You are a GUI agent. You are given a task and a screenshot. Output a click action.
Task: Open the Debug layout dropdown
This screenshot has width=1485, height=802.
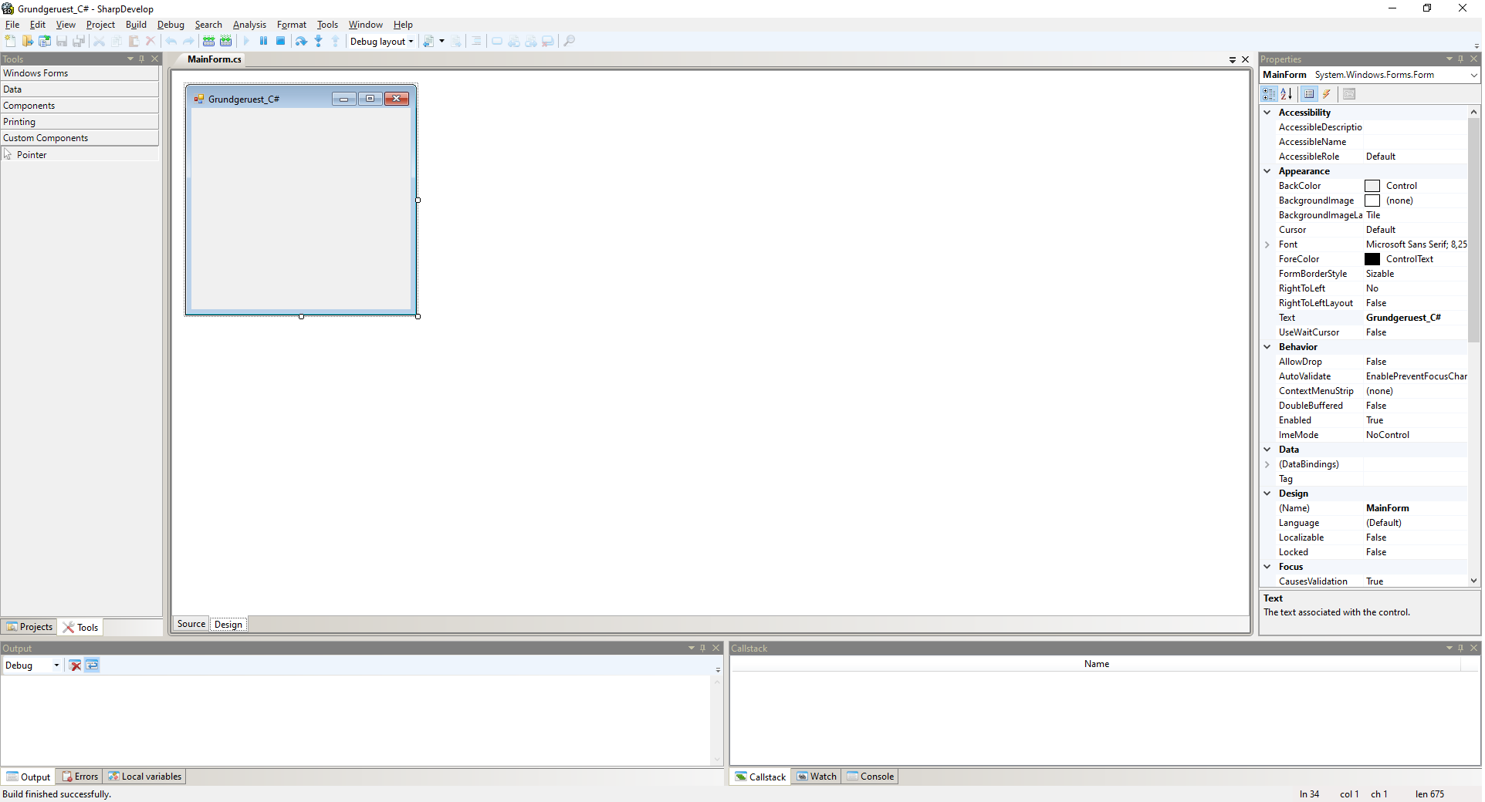click(x=382, y=42)
